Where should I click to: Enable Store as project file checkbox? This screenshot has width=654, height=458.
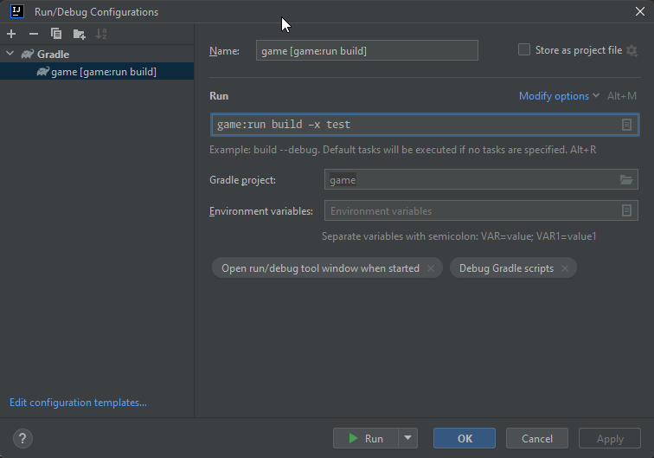[x=523, y=50]
